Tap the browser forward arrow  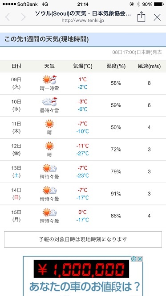(23, 17)
